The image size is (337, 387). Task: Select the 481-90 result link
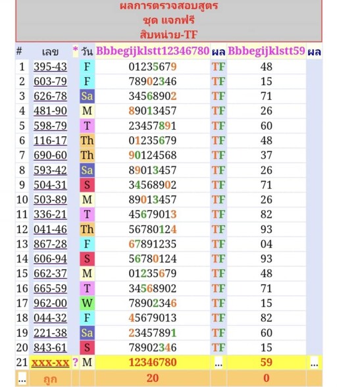tap(50, 111)
